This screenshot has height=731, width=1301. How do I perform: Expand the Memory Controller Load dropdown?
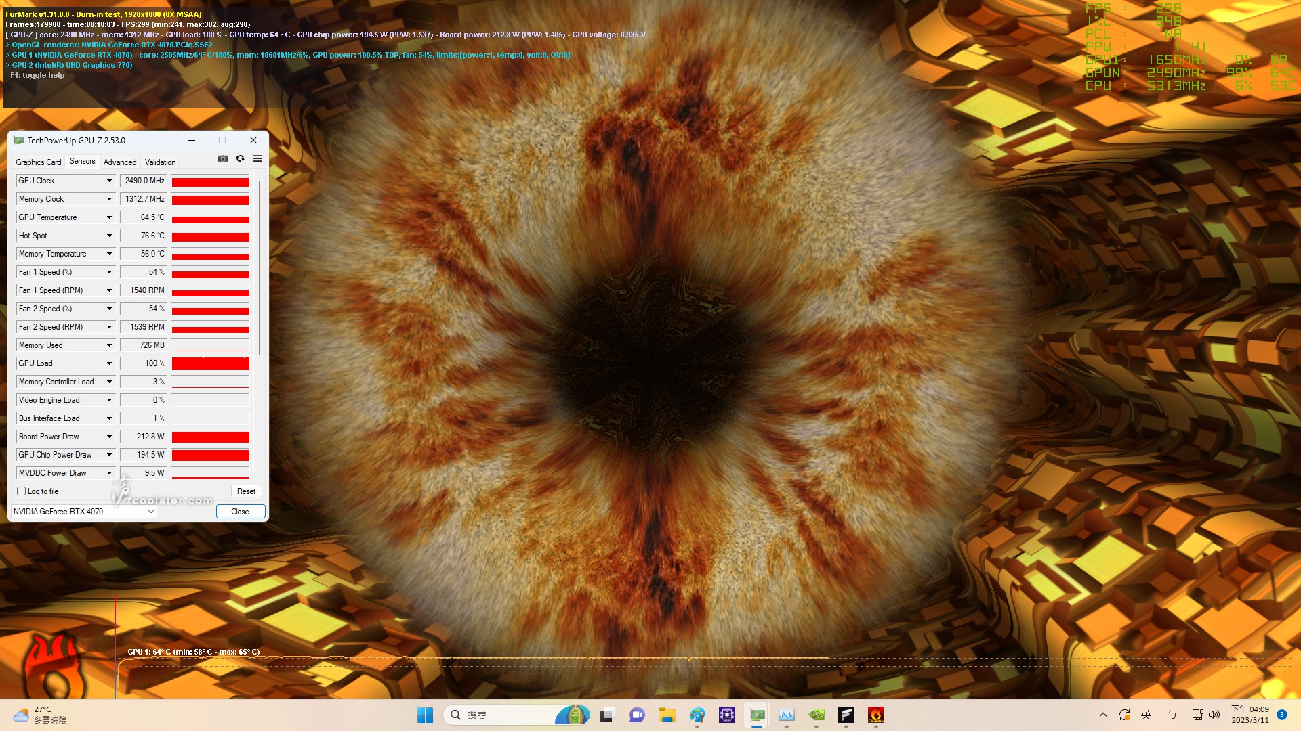(x=109, y=382)
